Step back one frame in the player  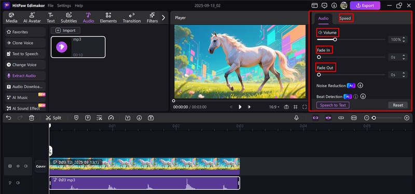coord(231,107)
